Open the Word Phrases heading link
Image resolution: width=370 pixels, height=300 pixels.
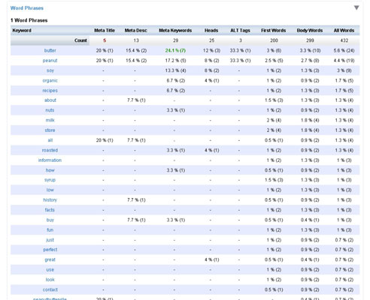click(27, 8)
